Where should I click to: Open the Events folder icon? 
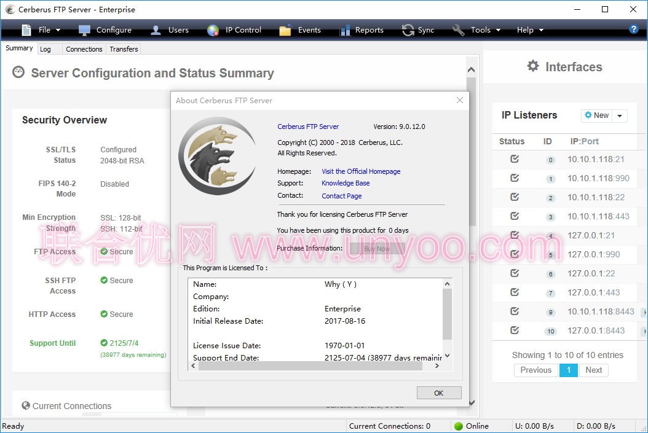tap(285, 30)
